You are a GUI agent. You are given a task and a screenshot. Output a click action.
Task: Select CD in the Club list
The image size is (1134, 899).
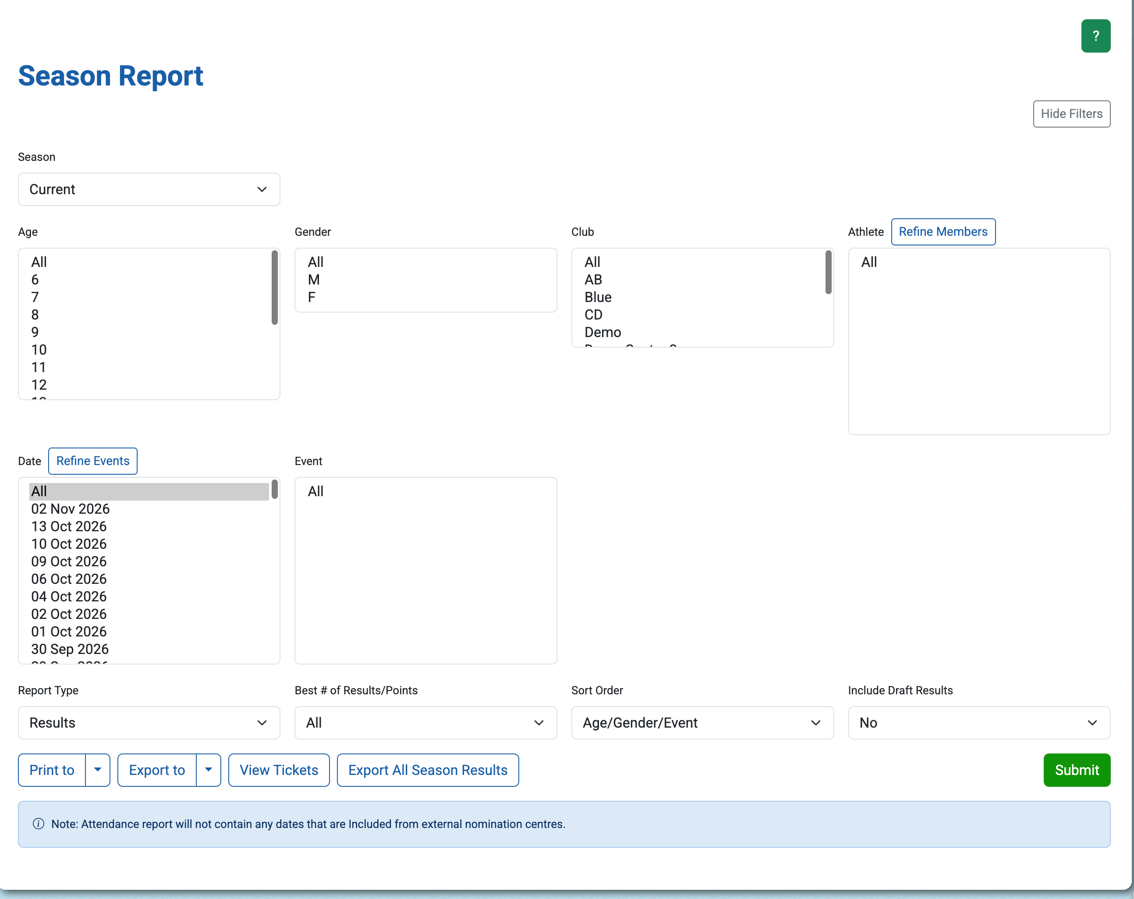tap(703, 315)
